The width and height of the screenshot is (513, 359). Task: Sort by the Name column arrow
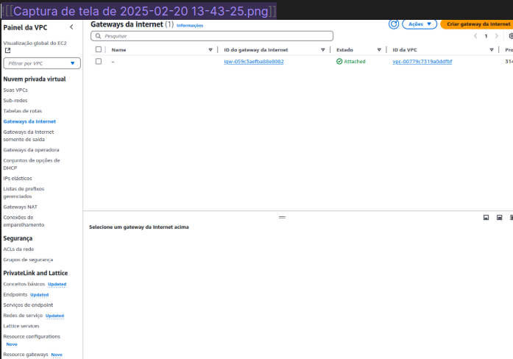pyautogui.click(x=210, y=50)
